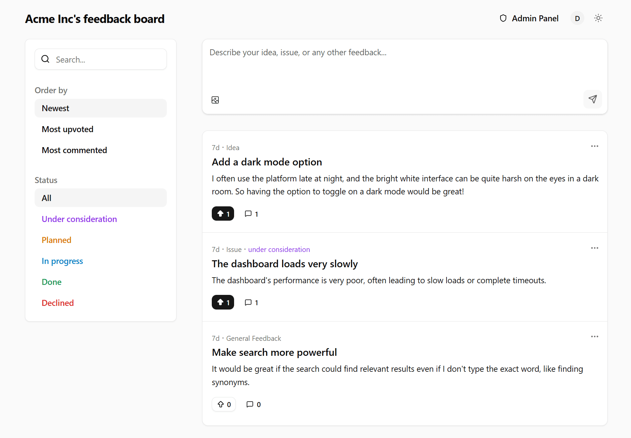Upvote 'The dashboard loads very slowly'

(223, 302)
